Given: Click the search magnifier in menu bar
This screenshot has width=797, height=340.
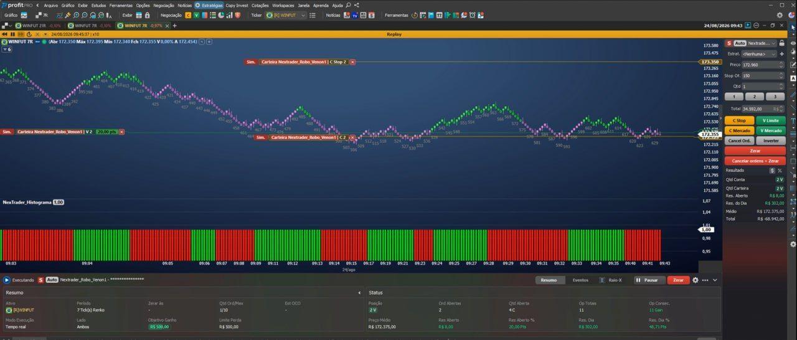Looking at the screenshot, I should coord(348,5).
